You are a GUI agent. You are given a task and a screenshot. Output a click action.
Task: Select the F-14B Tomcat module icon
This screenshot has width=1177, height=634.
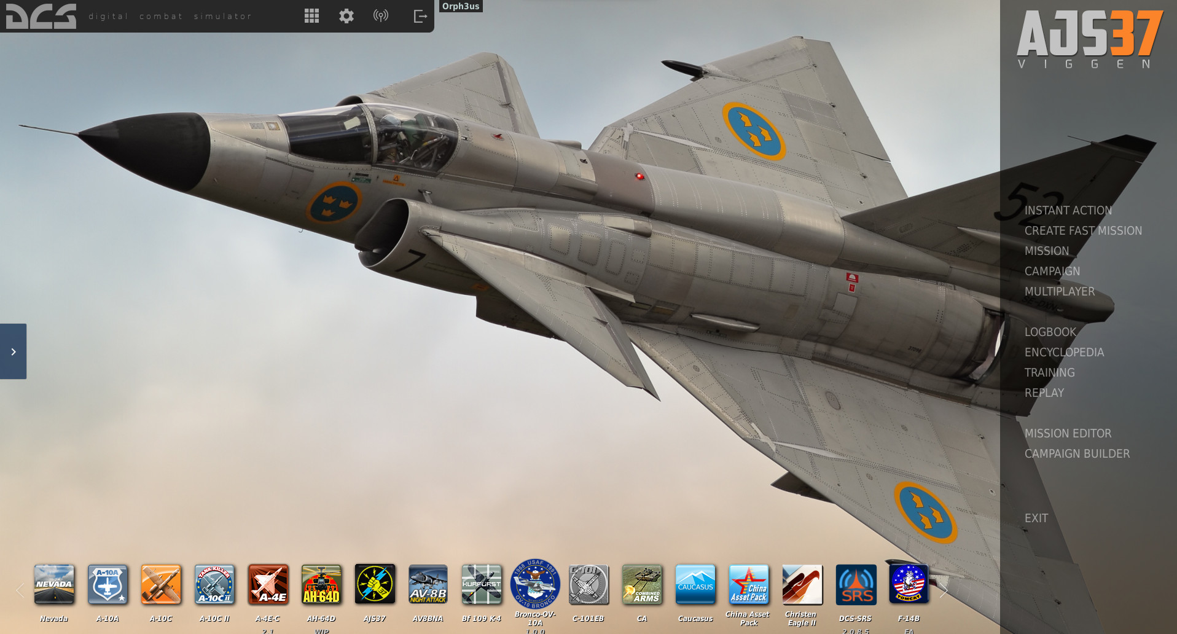point(909,584)
